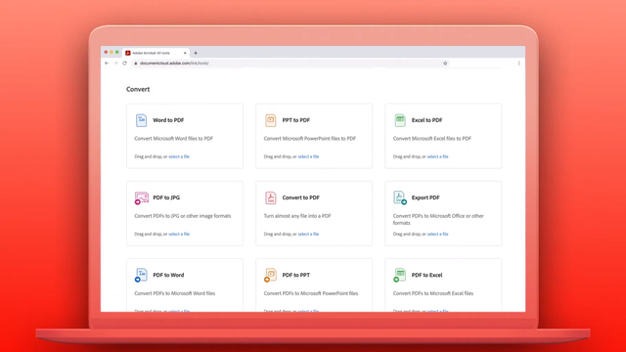Click select a file under Excel to PDF

tap(437, 156)
